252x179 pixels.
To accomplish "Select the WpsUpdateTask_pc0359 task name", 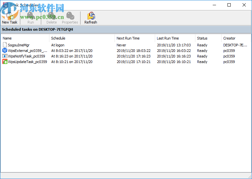I will click(x=27, y=62).
